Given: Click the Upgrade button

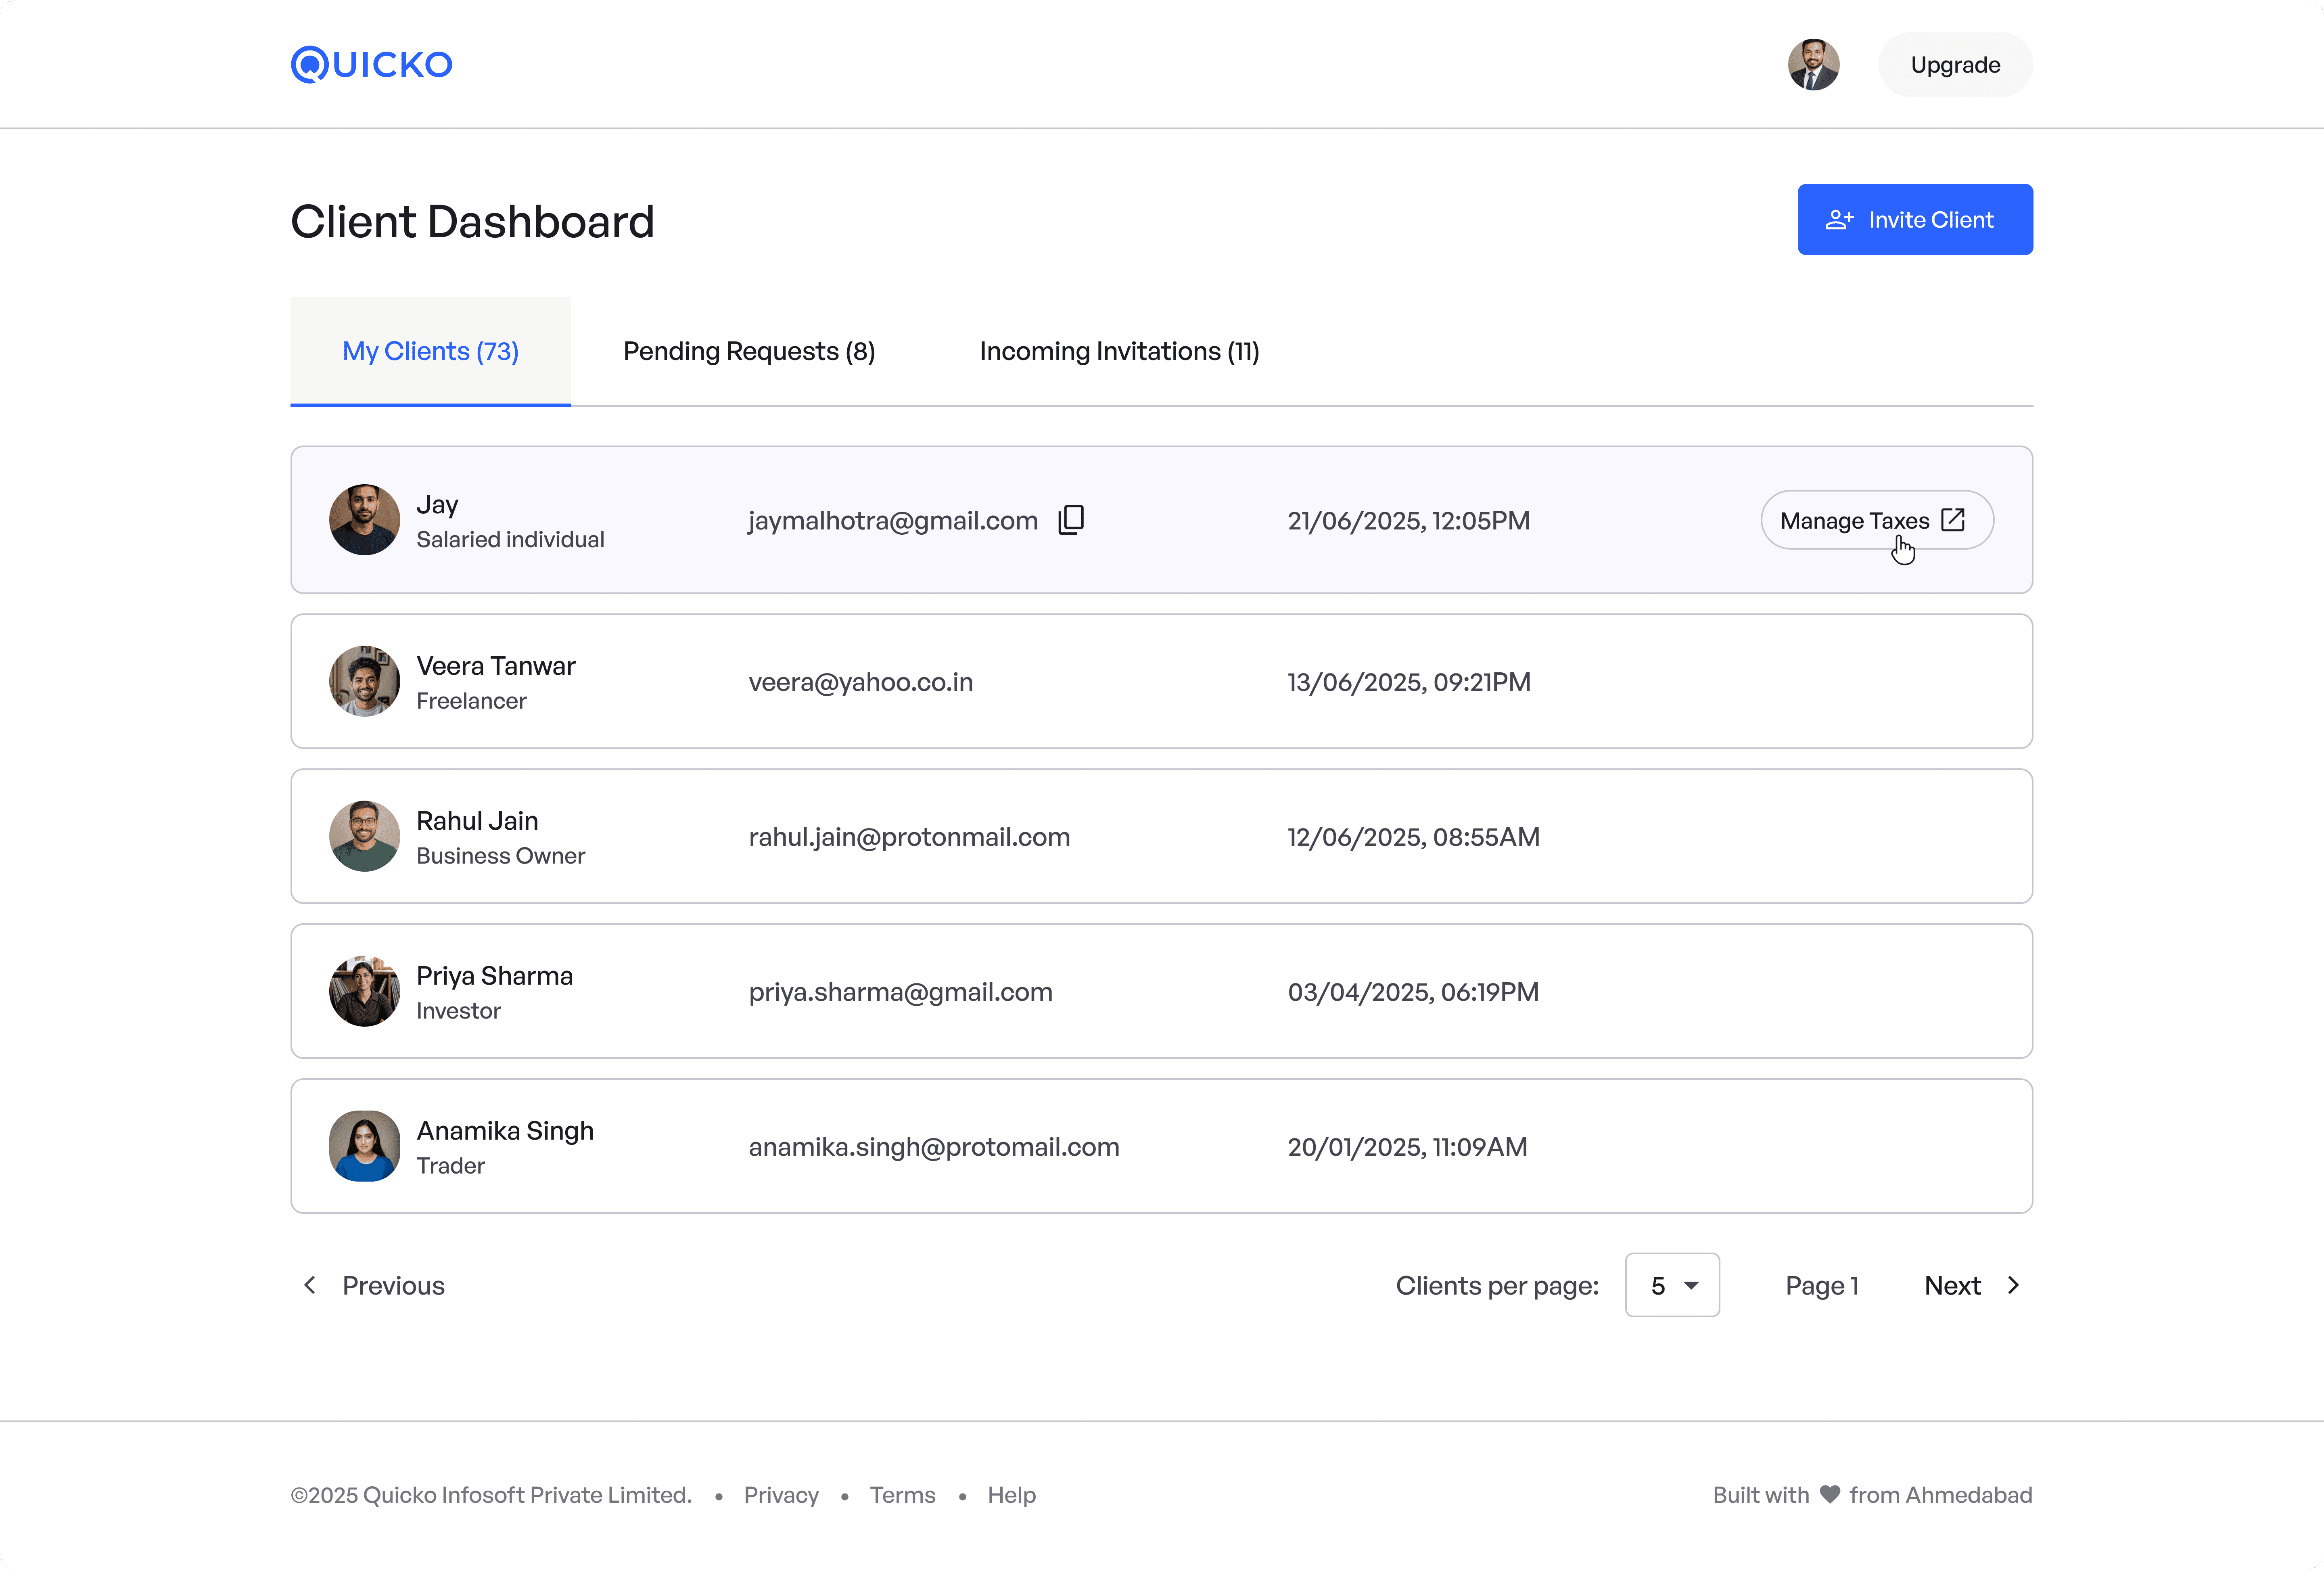Looking at the screenshot, I should (1955, 65).
